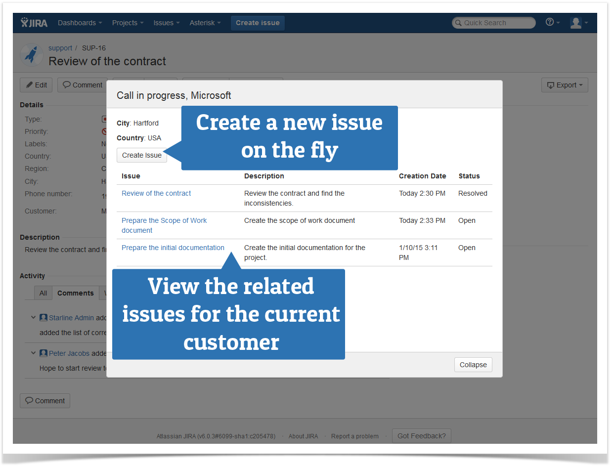Image resolution: width=614 pixels, height=468 pixels.
Task: Click Create Issue in the call dialog
Action: [142, 155]
